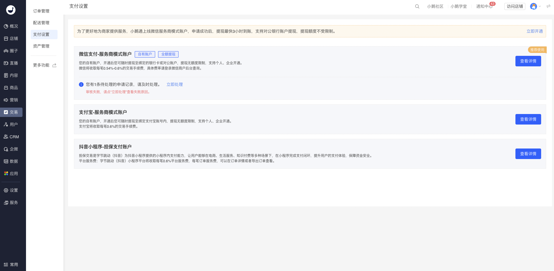Open the 圈子 community sidebar item
The width and height of the screenshot is (554, 271).
(x=11, y=51)
